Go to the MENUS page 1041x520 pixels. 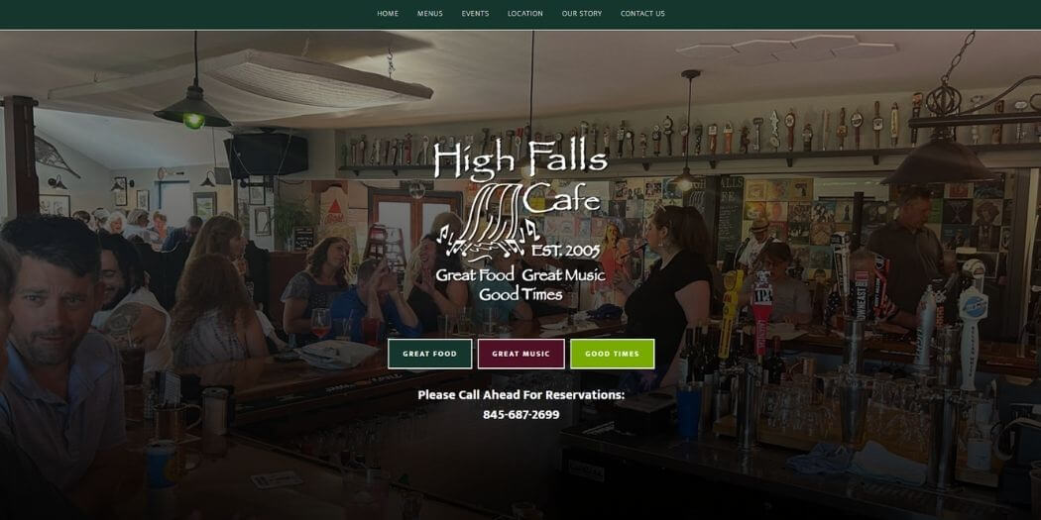[429, 14]
